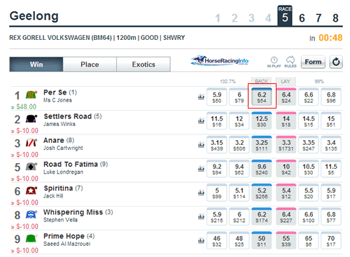Go to race 2
The height and width of the screenshot is (257, 350).
click(x=234, y=18)
